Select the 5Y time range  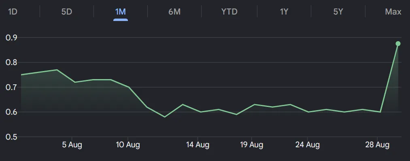338,12
